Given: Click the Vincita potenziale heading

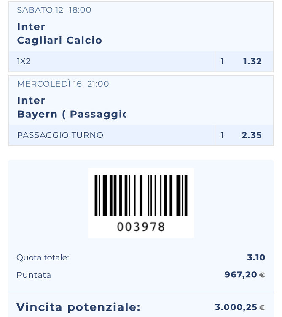Looking at the screenshot, I should coord(78,307).
